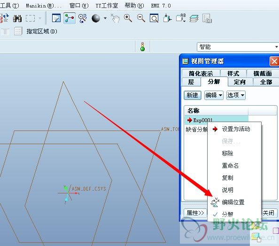Choose 复制 in the context menu
The height and width of the screenshot is (246, 279).
click(234, 178)
